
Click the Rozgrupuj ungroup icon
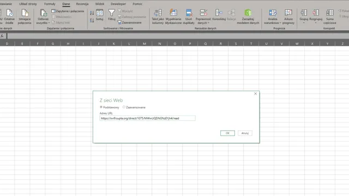[x=316, y=13]
